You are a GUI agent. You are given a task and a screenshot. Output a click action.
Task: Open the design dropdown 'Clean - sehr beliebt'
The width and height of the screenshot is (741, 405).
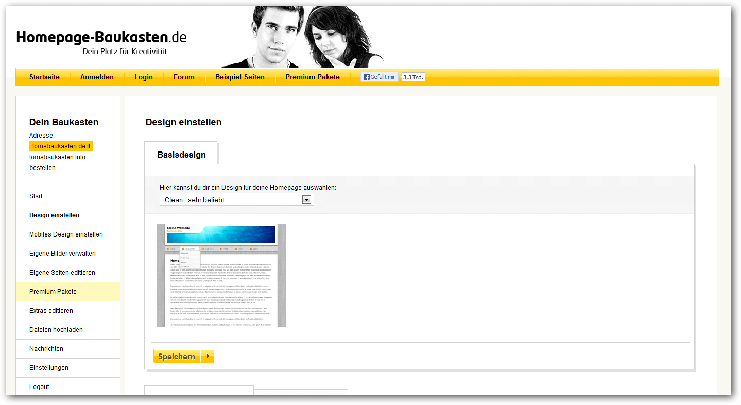237,200
